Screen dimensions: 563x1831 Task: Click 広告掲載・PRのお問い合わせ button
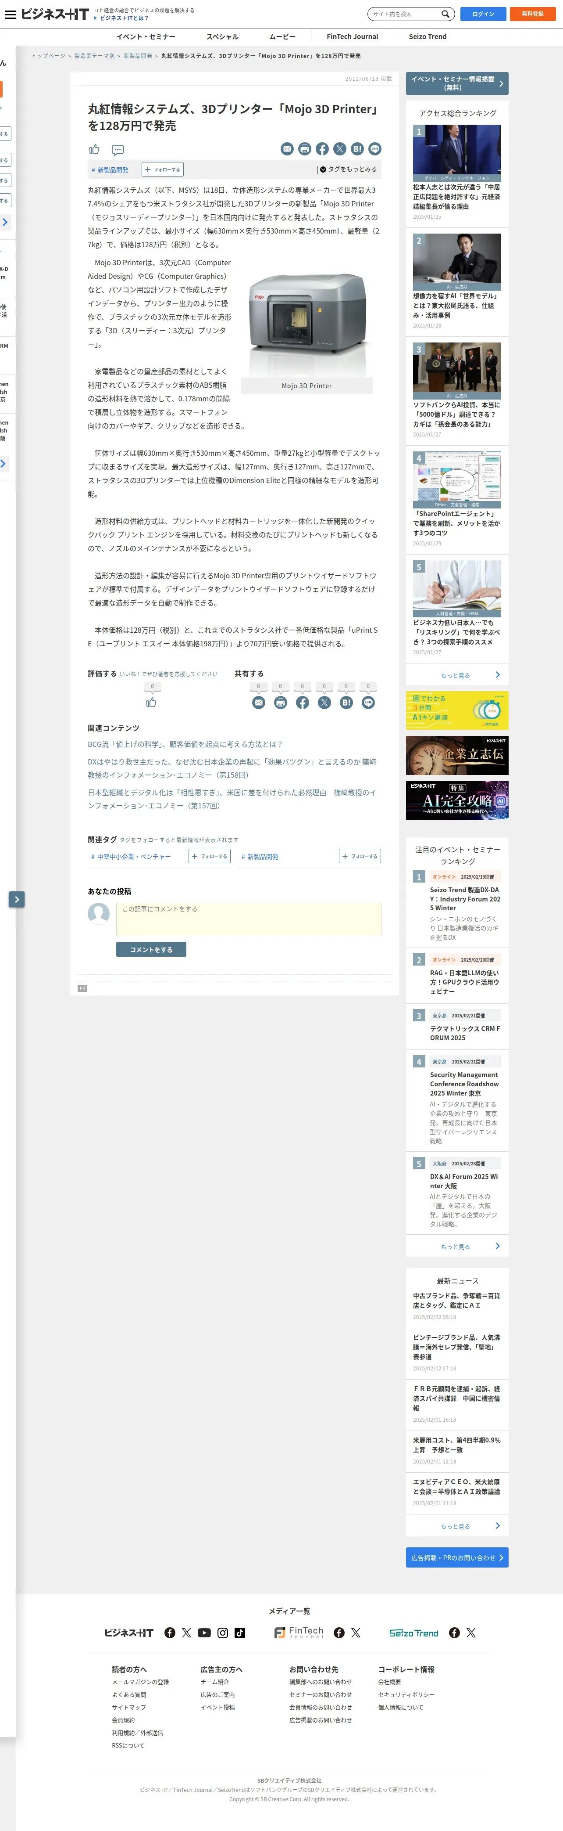(457, 1557)
